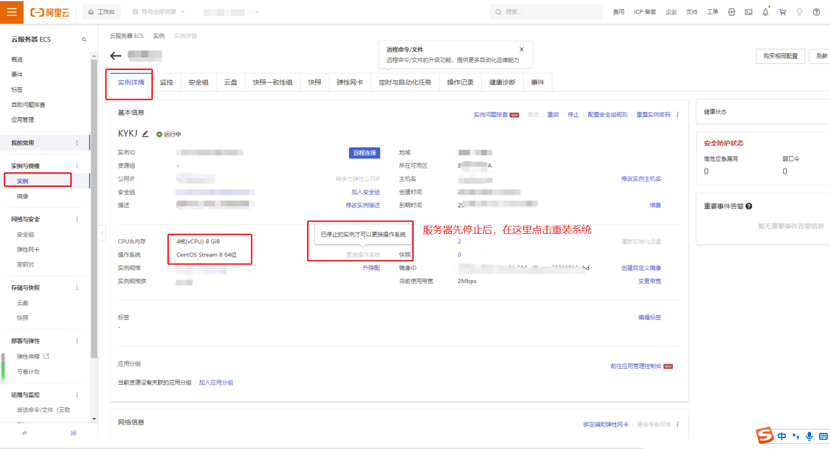This screenshot has height=449, width=830.
Task: Click the help question mark icon
Action: [x=816, y=12]
